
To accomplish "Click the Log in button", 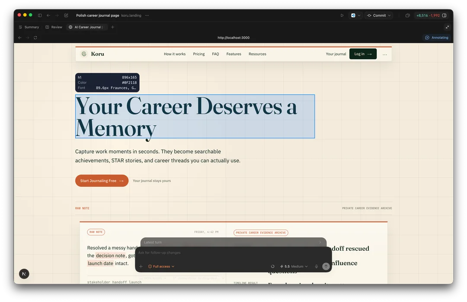I will 363,54.
